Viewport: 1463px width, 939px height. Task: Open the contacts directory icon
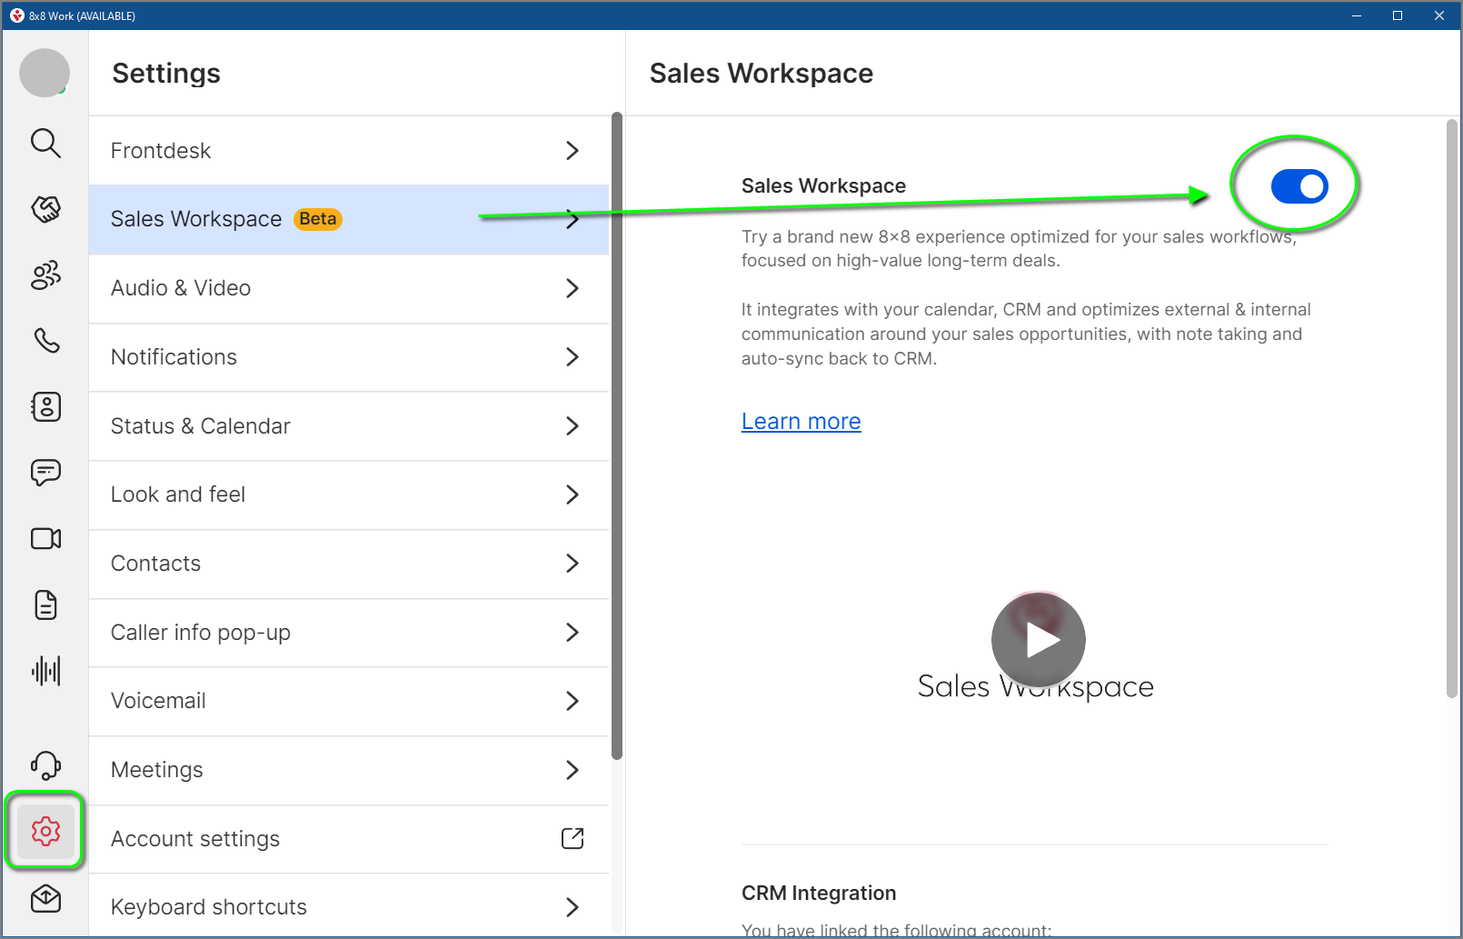click(x=46, y=406)
